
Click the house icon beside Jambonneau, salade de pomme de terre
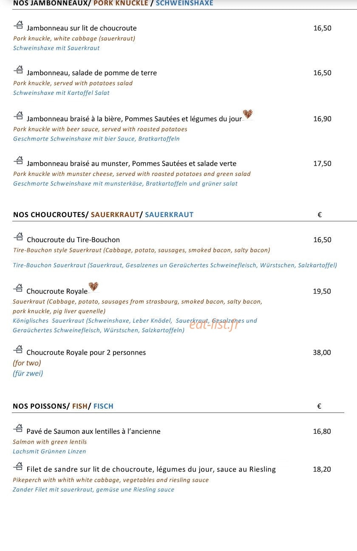(x=18, y=69)
